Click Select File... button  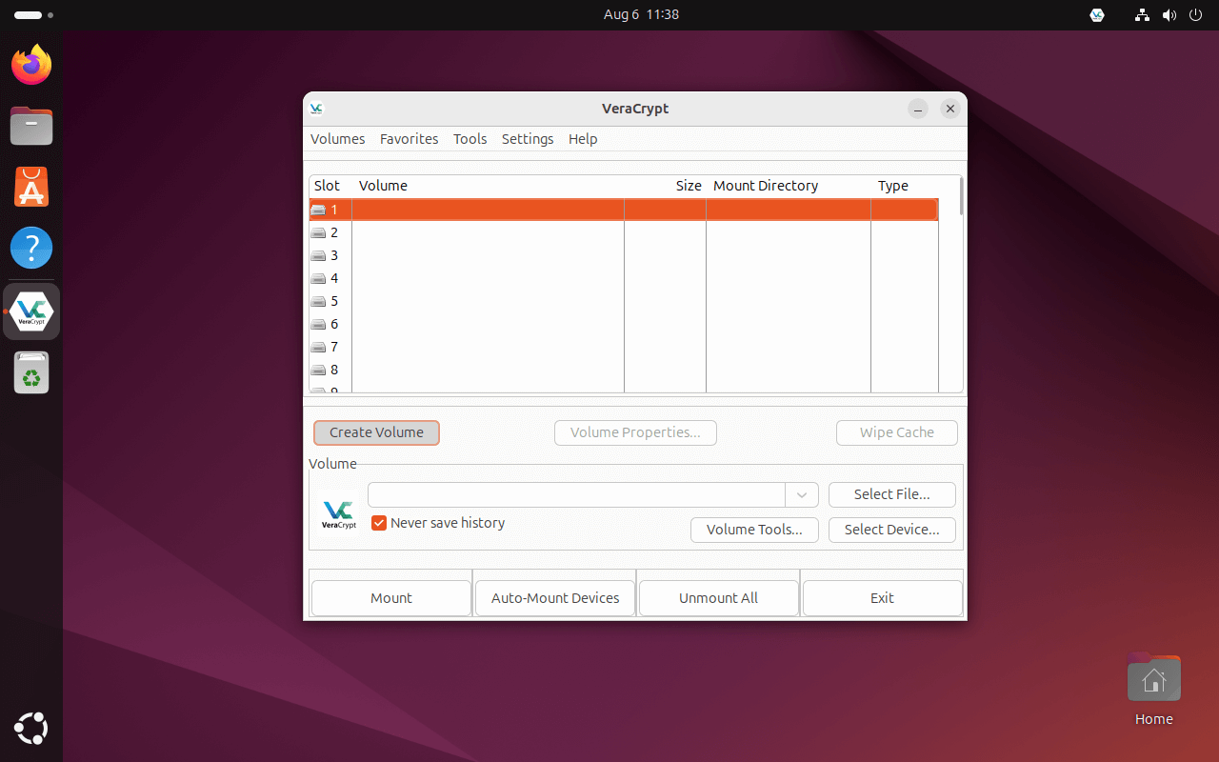point(892,494)
